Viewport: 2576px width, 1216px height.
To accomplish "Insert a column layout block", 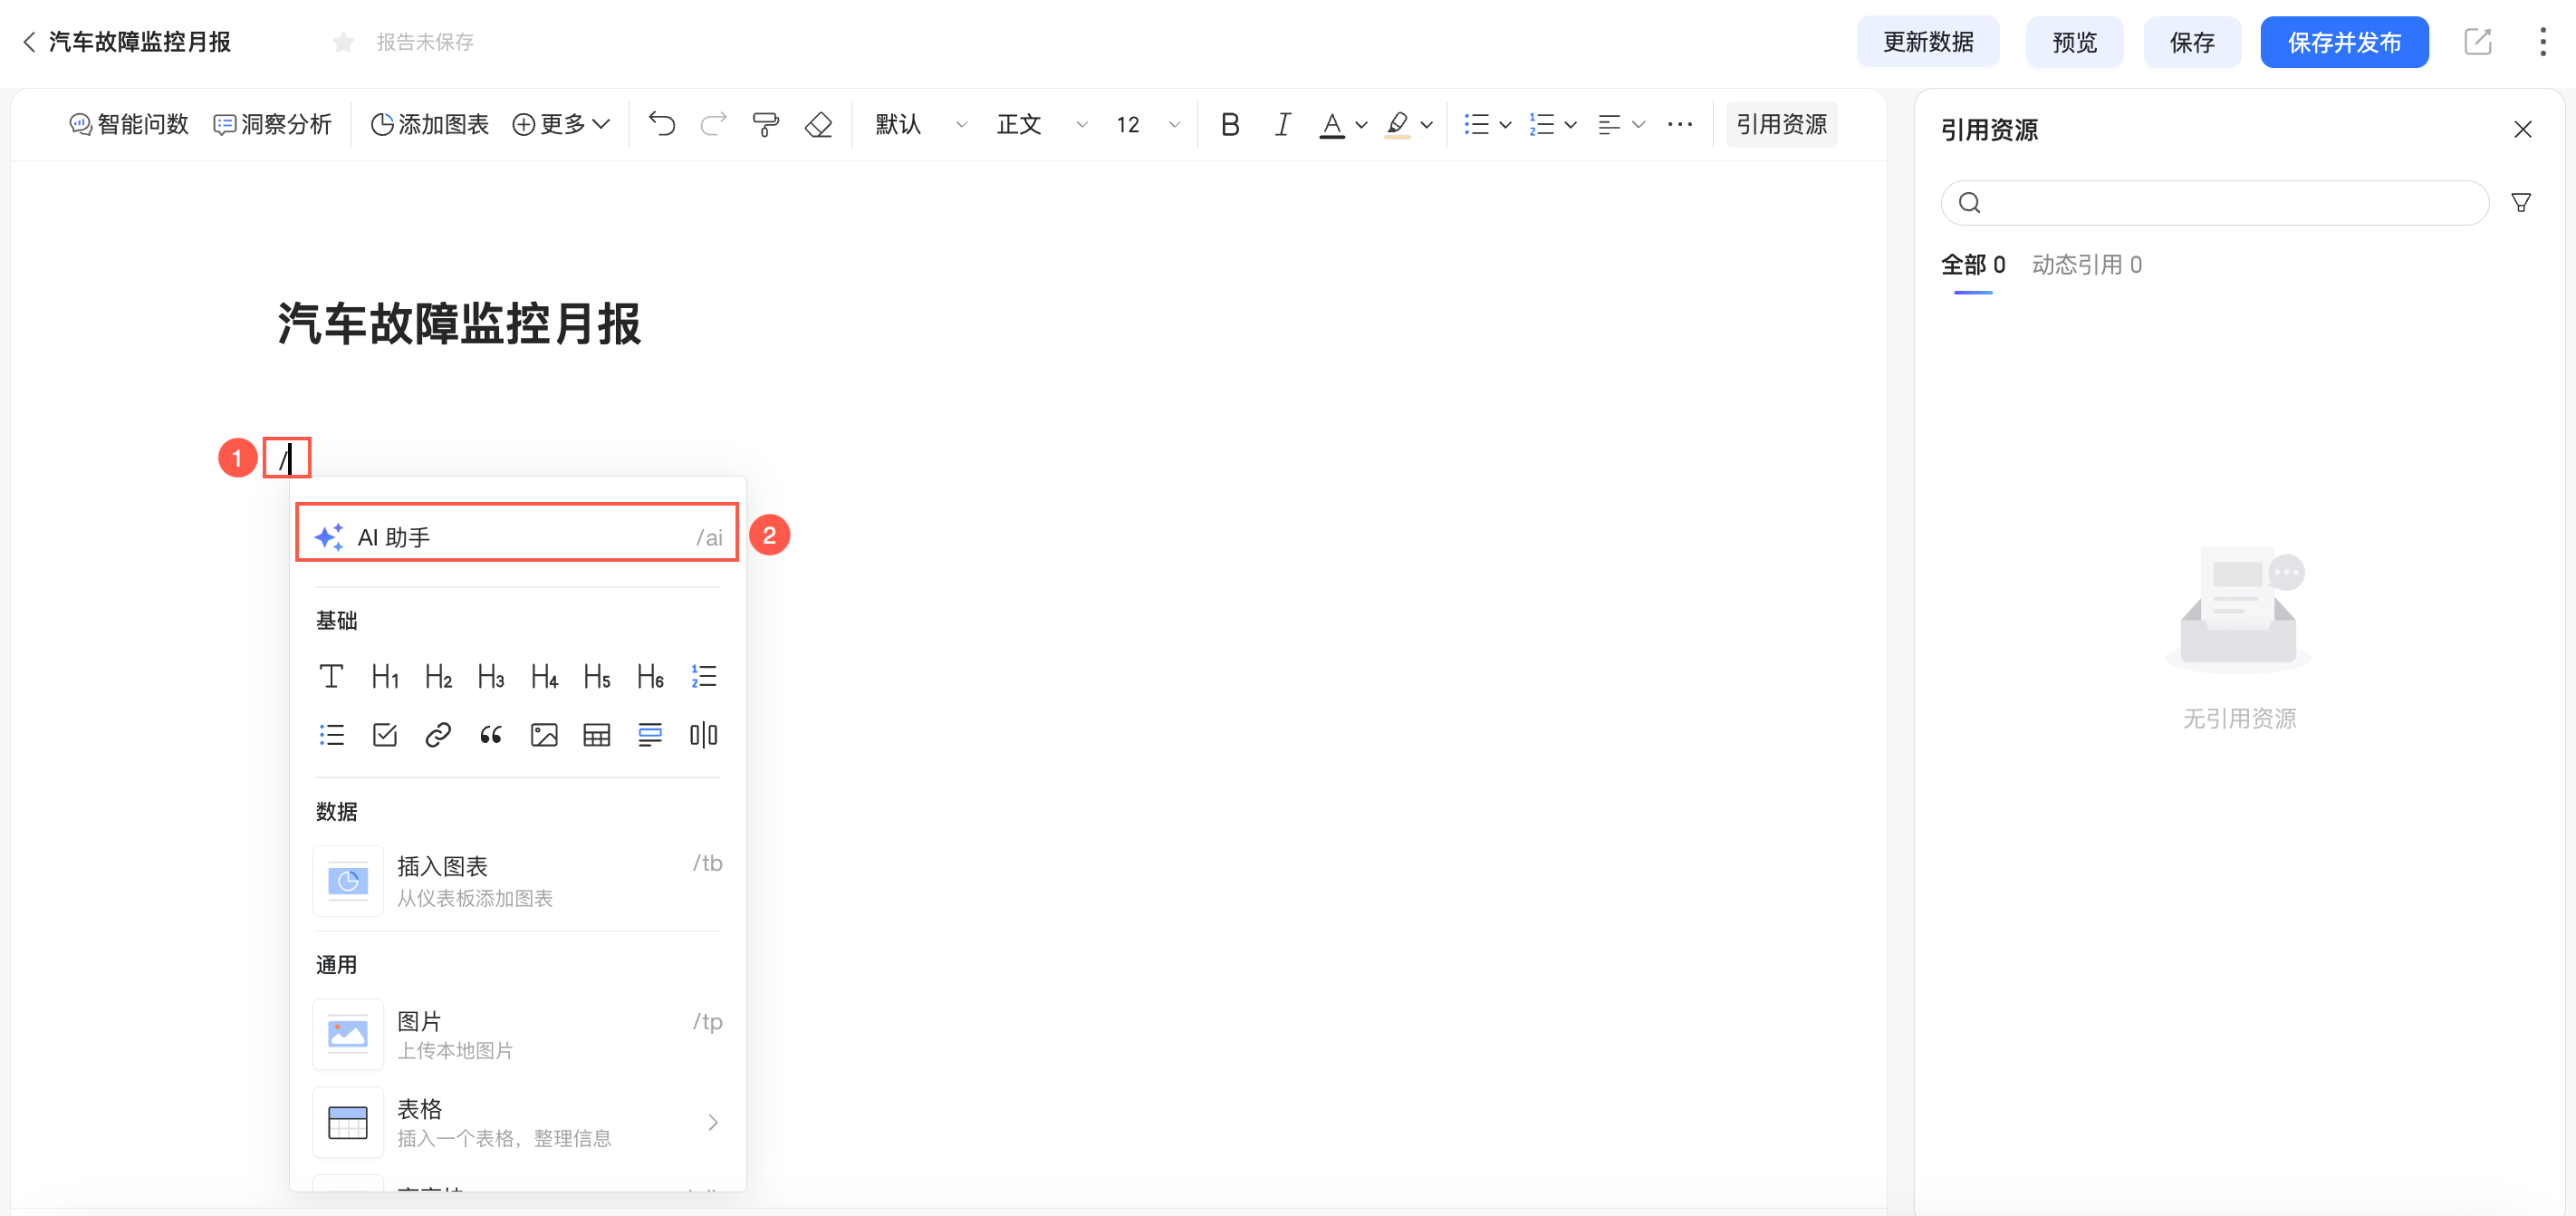I will (704, 736).
